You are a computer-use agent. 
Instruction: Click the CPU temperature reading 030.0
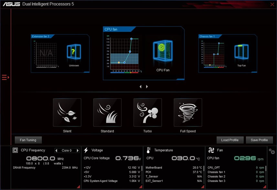183,158
